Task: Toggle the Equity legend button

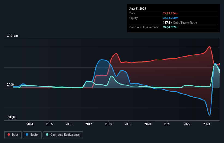Action: (x=32, y=135)
